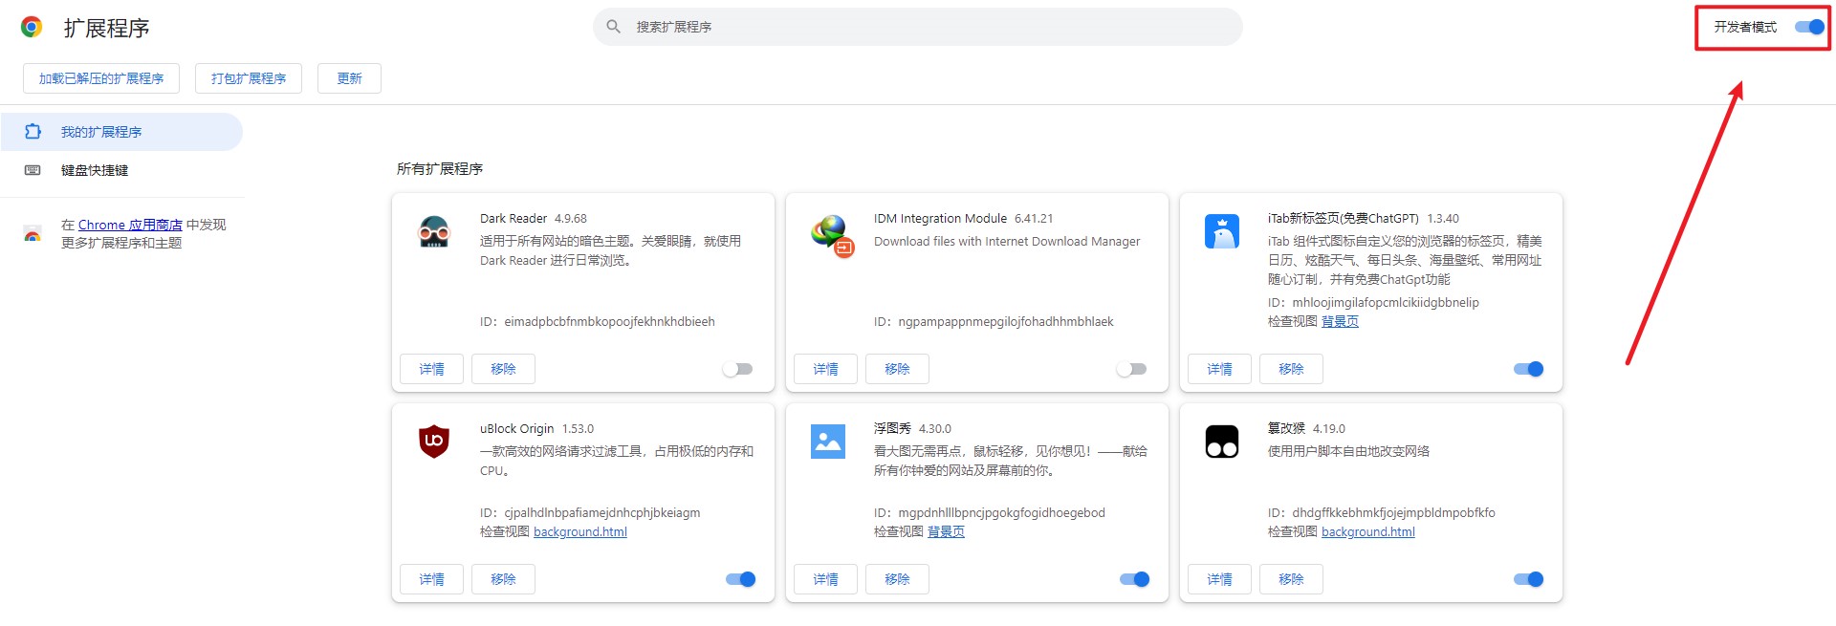Disable the 开发者模式 developer mode switch

tap(1809, 27)
